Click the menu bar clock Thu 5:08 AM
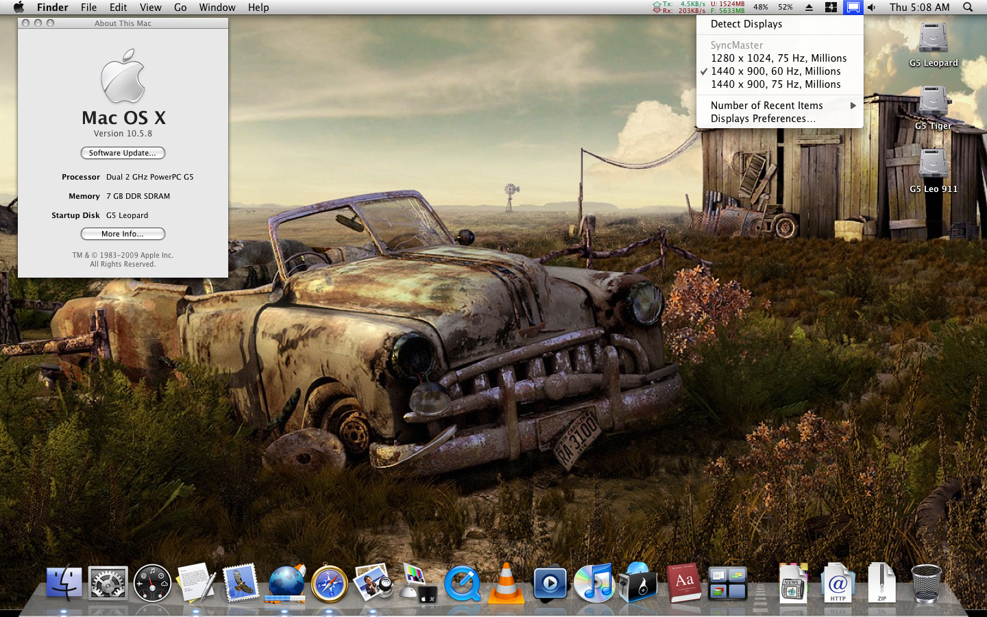 pos(919,8)
